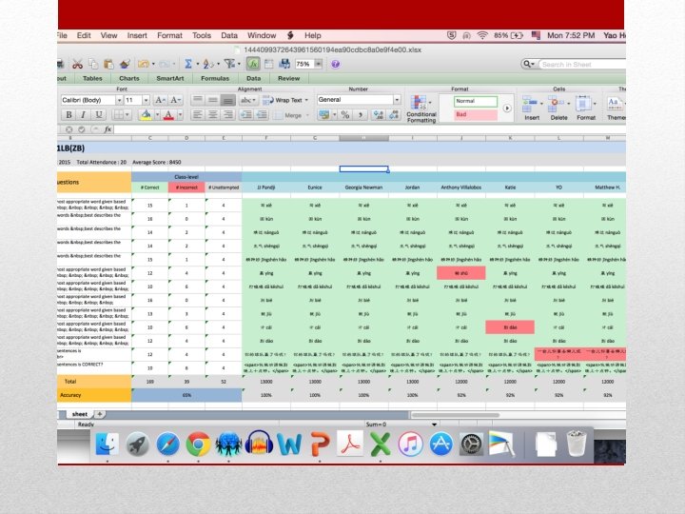Toggle the Formula Builder fx toolbar button
This screenshot has height=514, width=685.
(x=253, y=65)
